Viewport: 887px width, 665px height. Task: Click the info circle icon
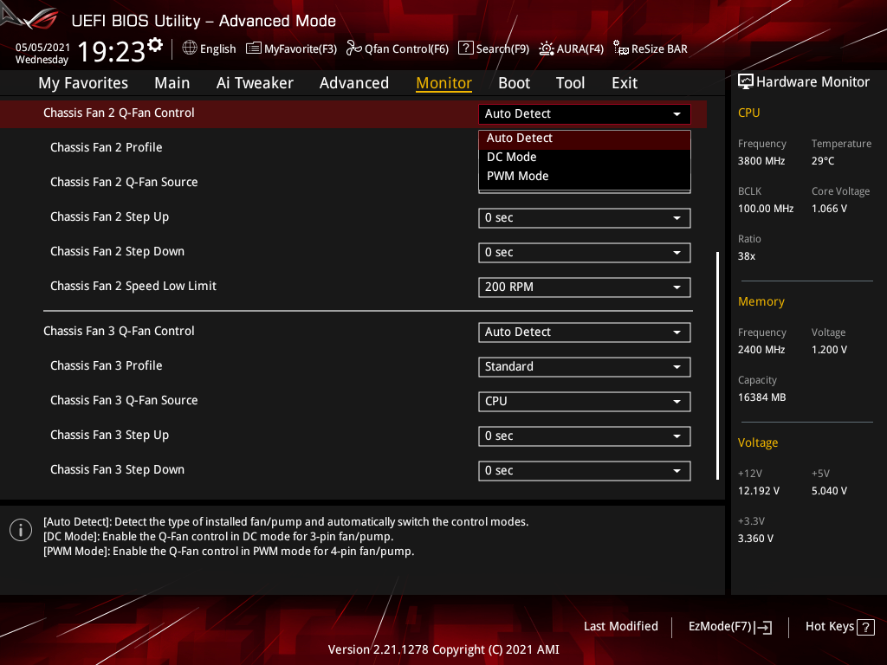tap(21, 530)
